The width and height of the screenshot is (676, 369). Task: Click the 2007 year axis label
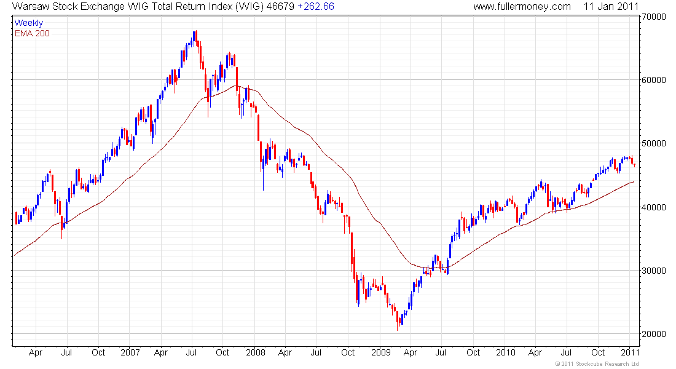click(130, 352)
